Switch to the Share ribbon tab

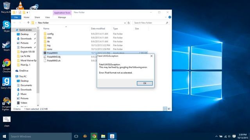click(x=37, y=17)
